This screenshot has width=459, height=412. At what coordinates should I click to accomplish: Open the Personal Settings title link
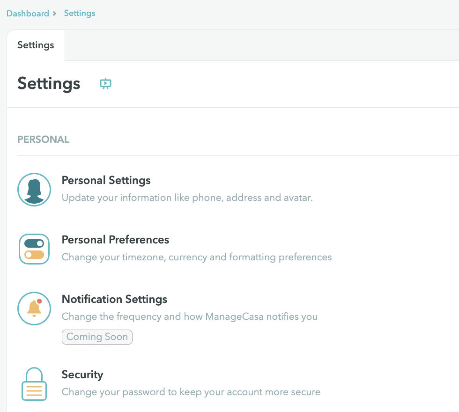point(106,180)
